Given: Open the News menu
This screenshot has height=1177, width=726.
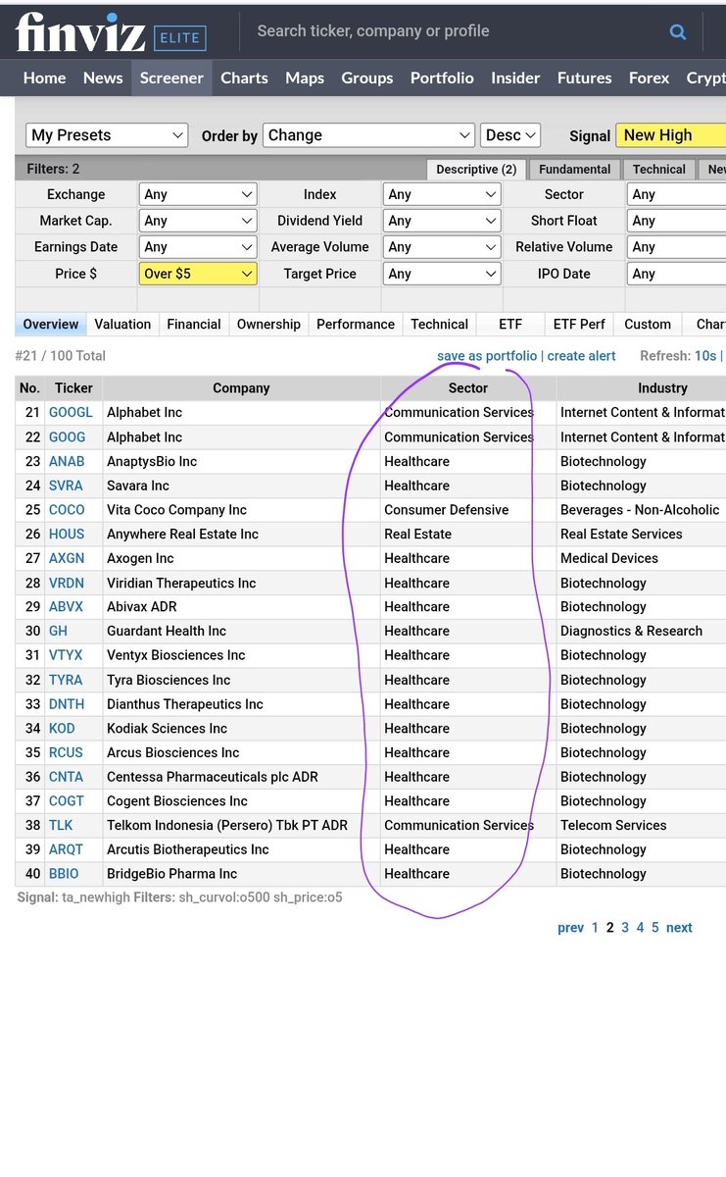Looking at the screenshot, I should (x=103, y=77).
